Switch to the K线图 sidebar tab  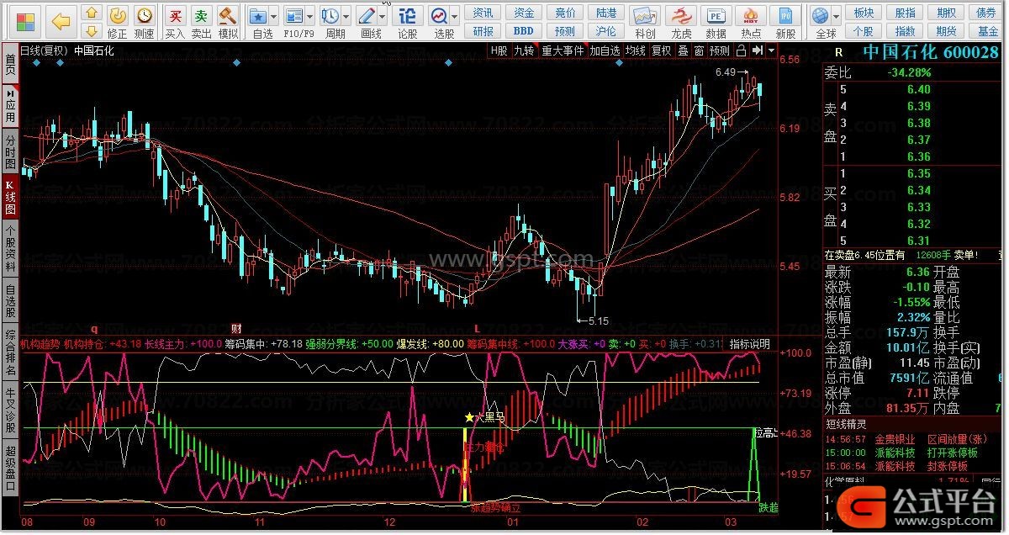[10, 197]
